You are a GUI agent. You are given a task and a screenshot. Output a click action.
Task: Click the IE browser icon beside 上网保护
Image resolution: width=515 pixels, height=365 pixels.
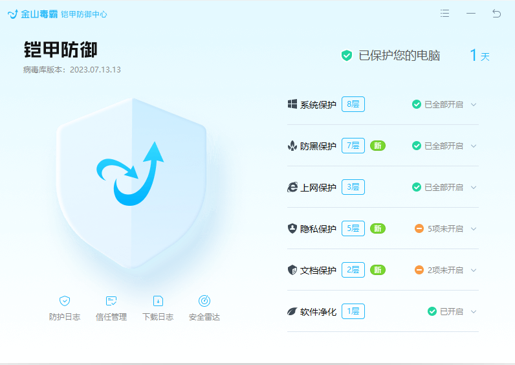pos(292,187)
